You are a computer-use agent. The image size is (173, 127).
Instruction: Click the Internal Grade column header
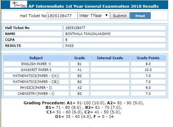[x=110, y=58]
